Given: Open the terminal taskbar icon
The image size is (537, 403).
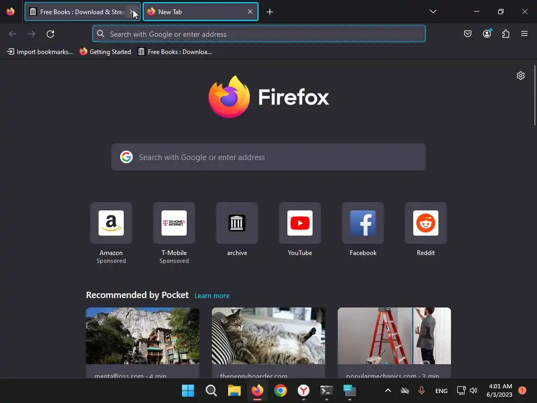Looking at the screenshot, I should pyautogui.click(x=326, y=390).
